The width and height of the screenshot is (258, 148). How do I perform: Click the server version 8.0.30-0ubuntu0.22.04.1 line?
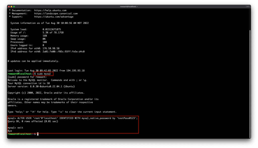[x=41, y=86]
